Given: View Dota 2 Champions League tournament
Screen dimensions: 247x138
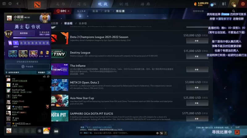Looking at the screenshot, I should (197, 41).
